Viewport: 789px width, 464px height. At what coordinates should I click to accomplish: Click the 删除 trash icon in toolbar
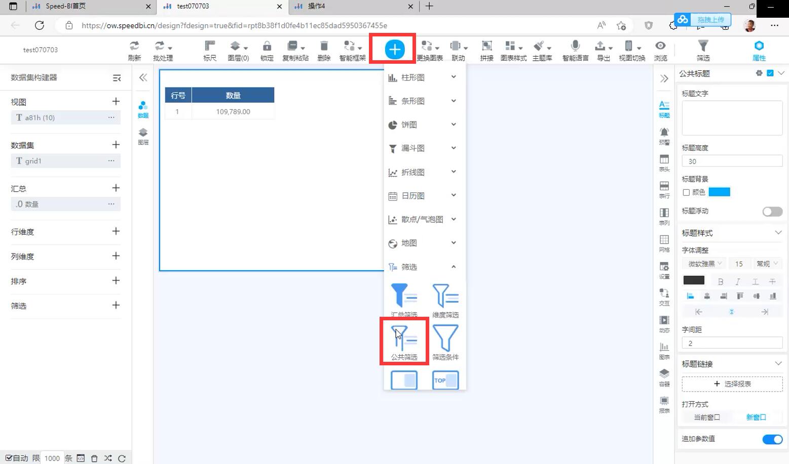(x=324, y=50)
